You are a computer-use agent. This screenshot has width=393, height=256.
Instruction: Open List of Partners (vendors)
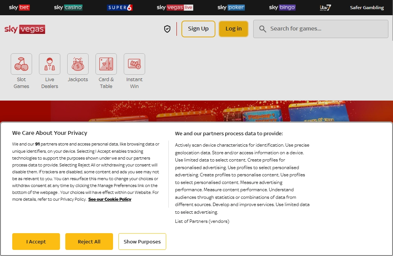pos(202,221)
